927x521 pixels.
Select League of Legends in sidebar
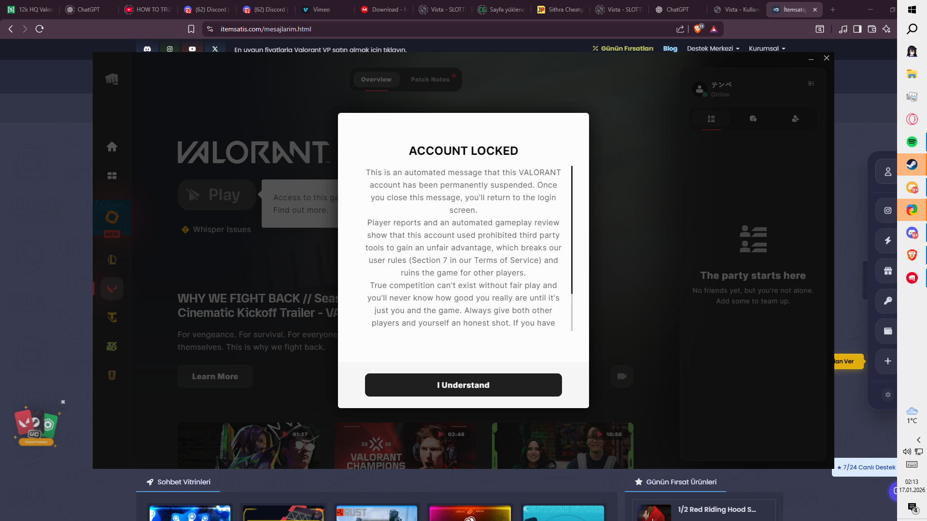pyautogui.click(x=112, y=260)
